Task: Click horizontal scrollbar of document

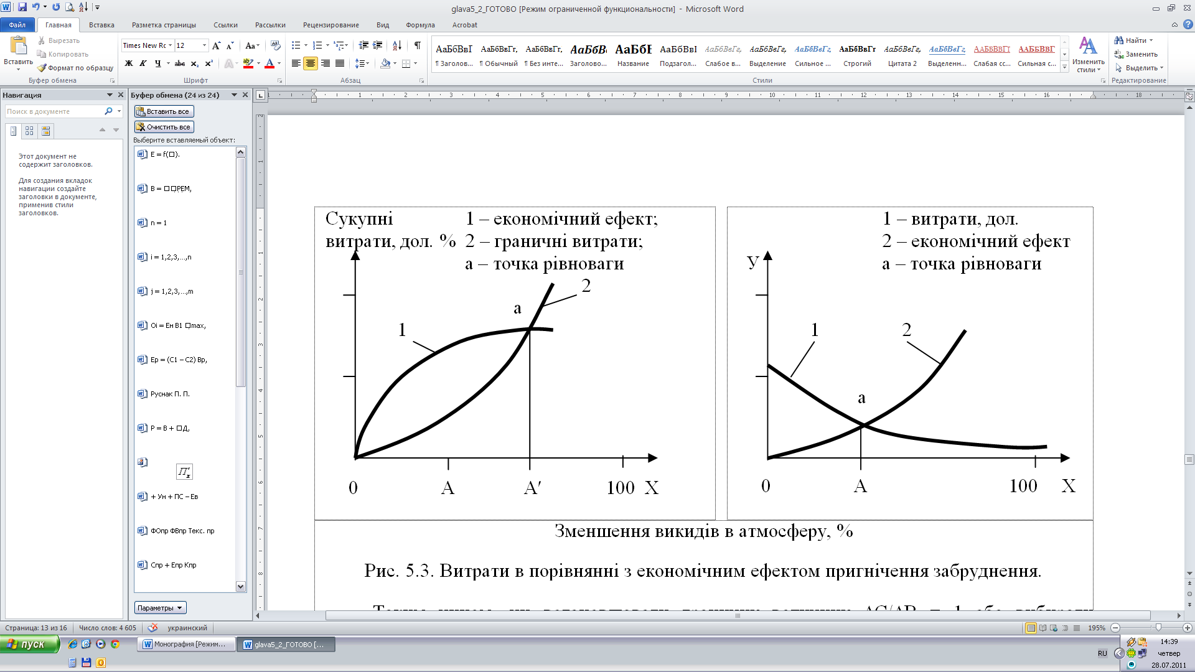Action: point(738,615)
